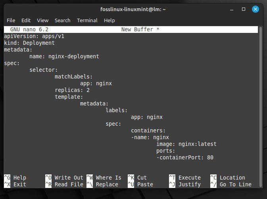
Task: Click the 'image: nginx:latest' line
Action: point(186,144)
